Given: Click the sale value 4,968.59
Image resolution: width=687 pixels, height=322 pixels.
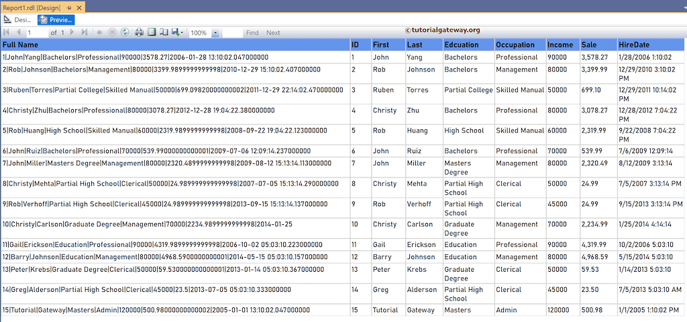Looking at the screenshot, I should pyautogui.click(x=599, y=257).
